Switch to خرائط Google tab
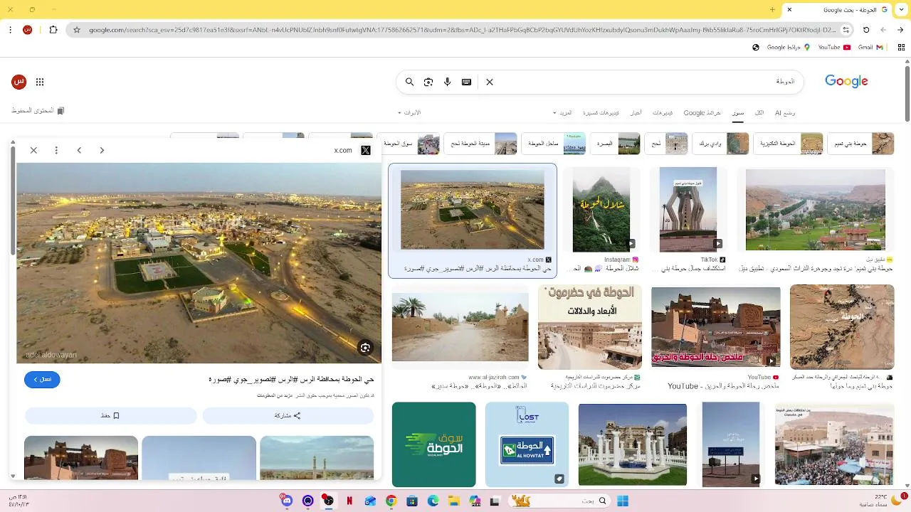 702,113
